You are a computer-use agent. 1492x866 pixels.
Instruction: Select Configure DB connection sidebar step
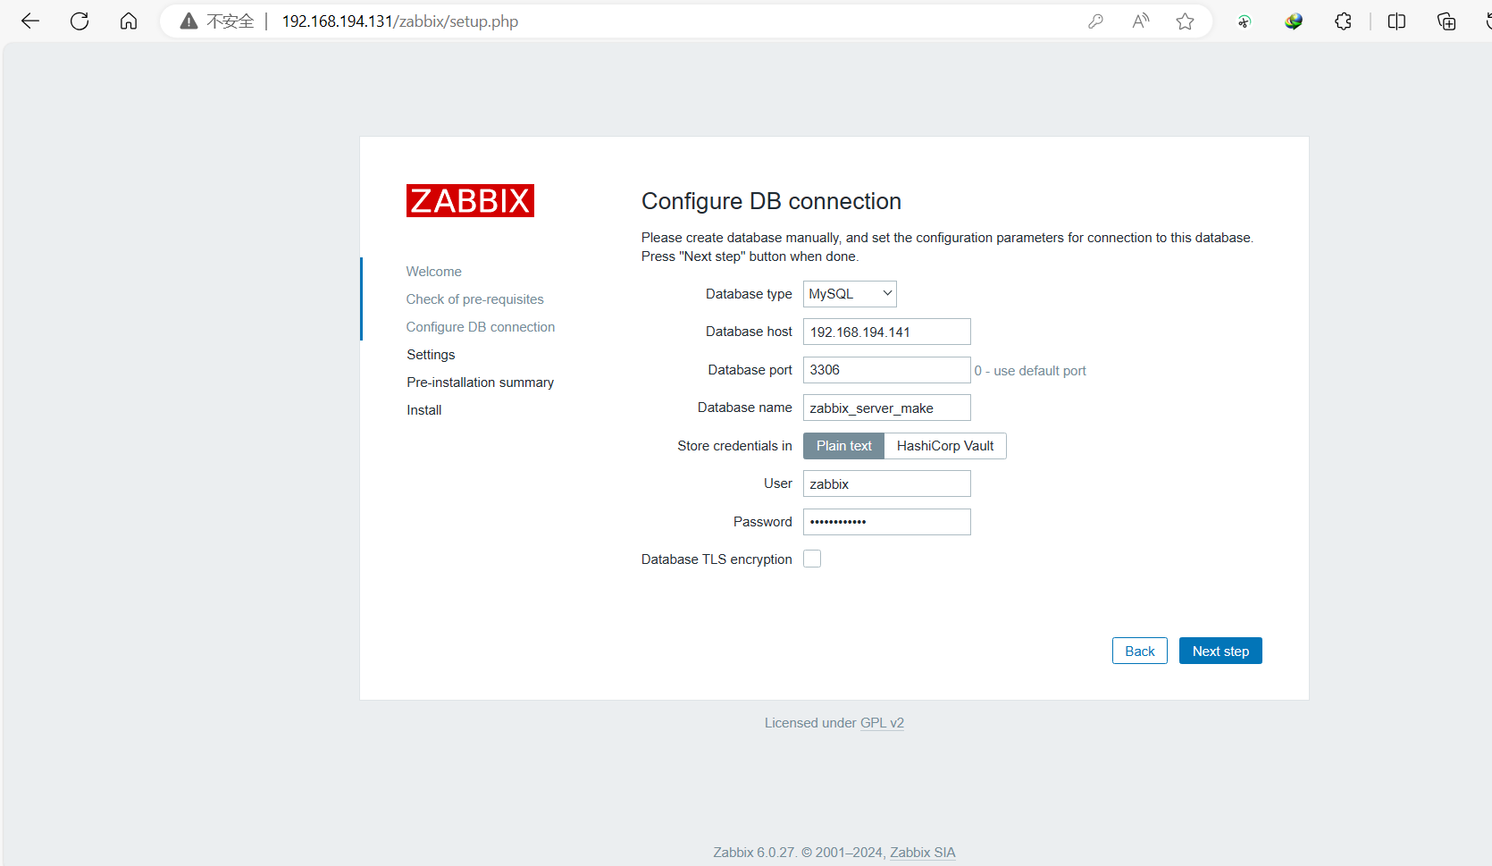coord(481,327)
